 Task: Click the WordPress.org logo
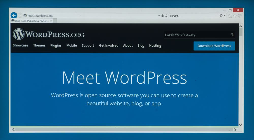click(49, 34)
